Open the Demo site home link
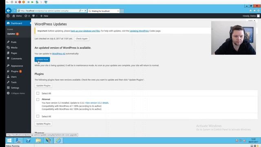 [17, 16]
